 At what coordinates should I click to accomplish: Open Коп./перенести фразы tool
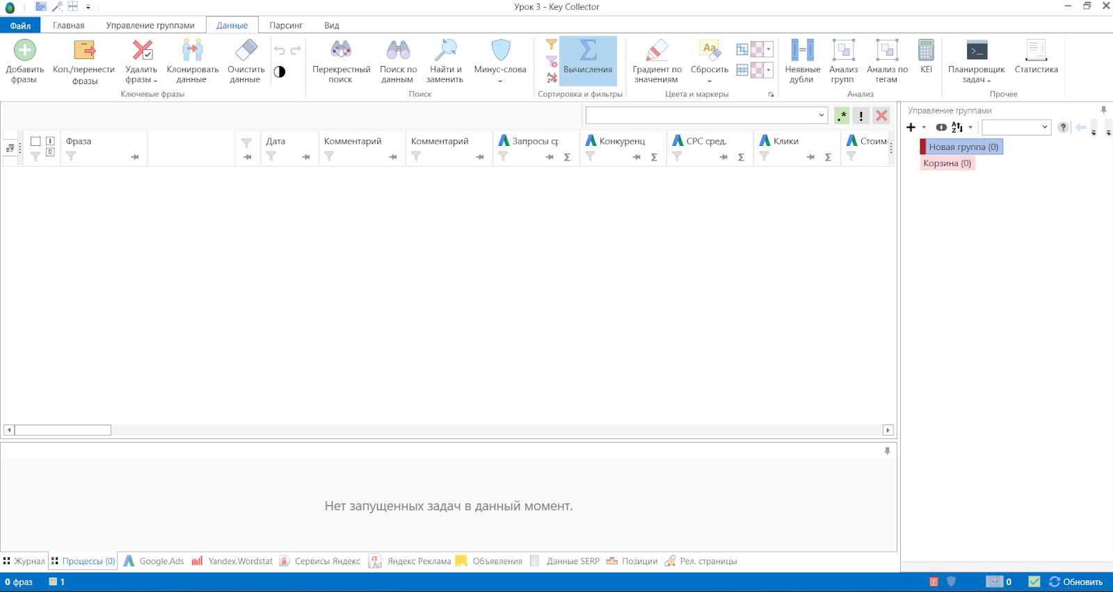pos(84,61)
